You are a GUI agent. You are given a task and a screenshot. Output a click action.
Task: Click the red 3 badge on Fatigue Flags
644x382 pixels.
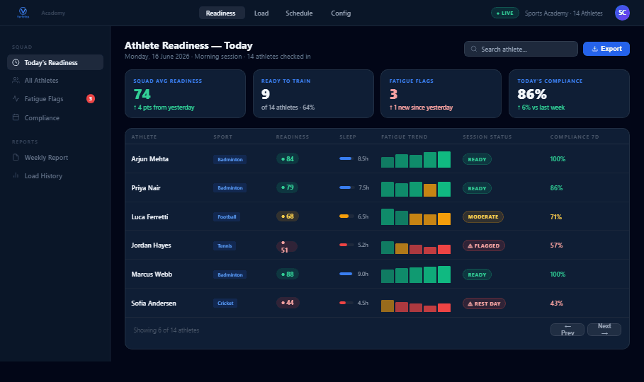(x=91, y=98)
